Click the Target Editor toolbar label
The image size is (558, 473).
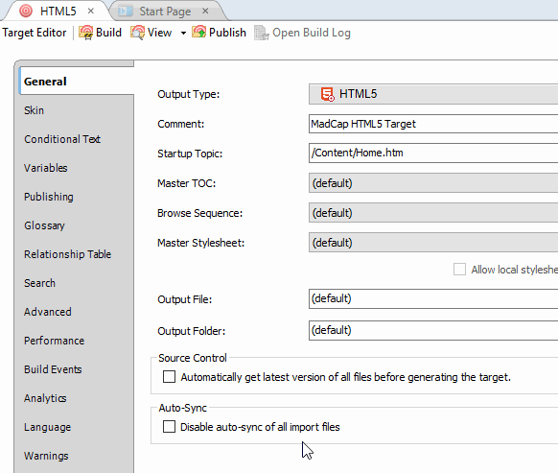pos(35,33)
